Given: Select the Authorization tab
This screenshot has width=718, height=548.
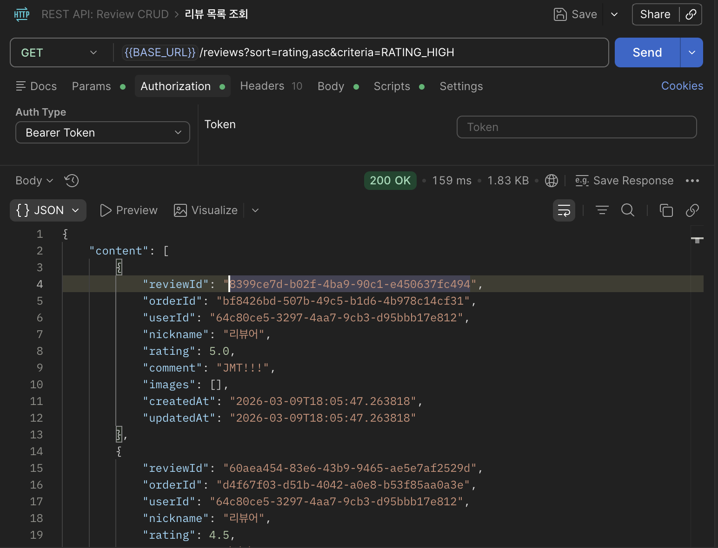Looking at the screenshot, I should tap(183, 86).
